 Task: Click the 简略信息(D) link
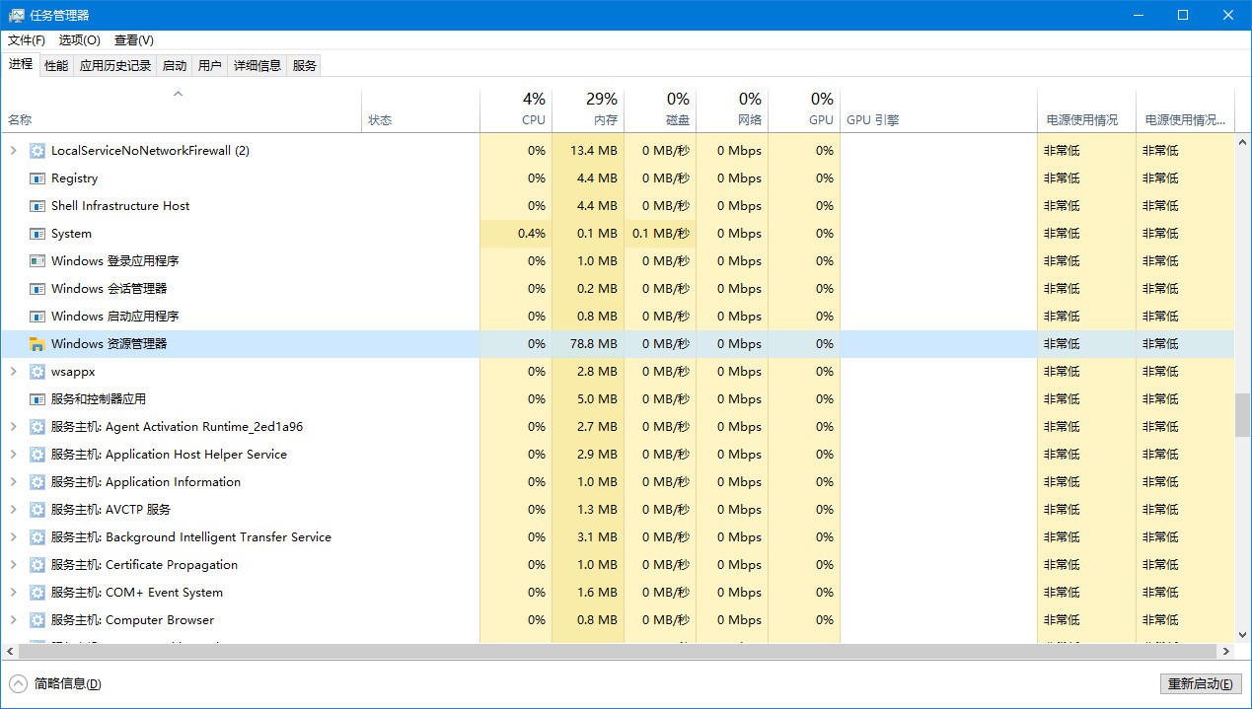pyautogui.click(x=67, y=683)
